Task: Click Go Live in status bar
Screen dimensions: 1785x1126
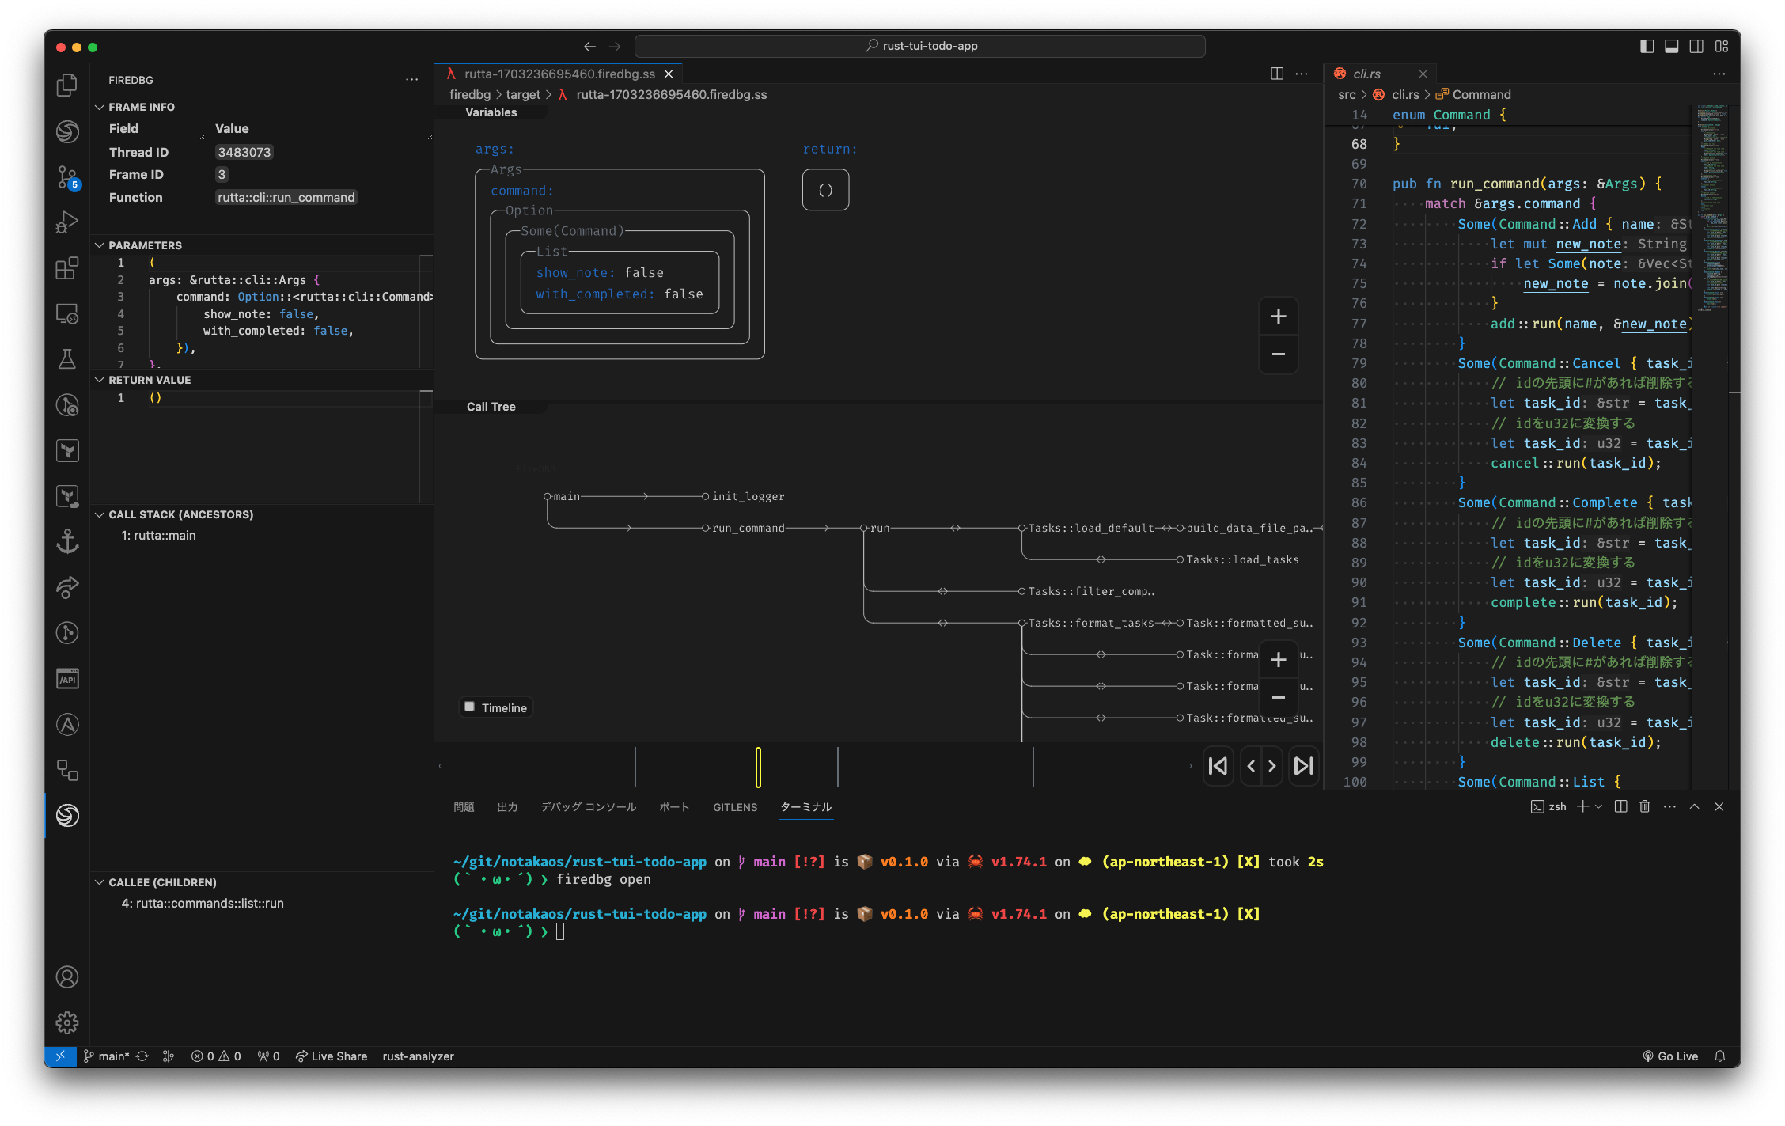Action: pos(1670,1056)
